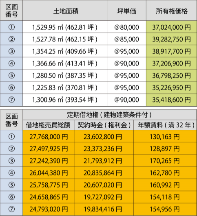Select leasehold total 24,793,020 円
197x216 pixels.
coord(49,209)
